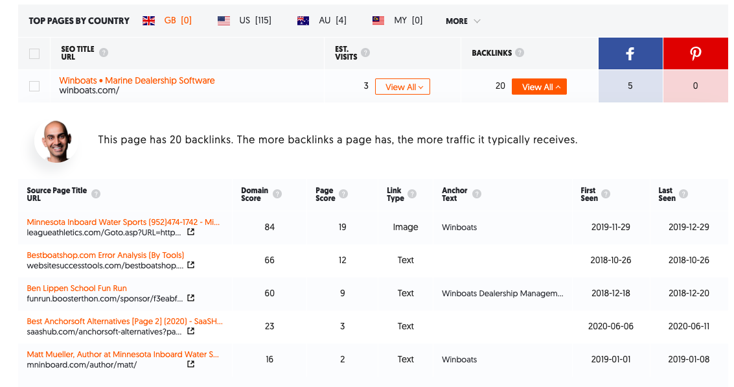The image size is (734, 387).
Task: Click the Malaysia flag icon
Action: click(x=378, y=21)
